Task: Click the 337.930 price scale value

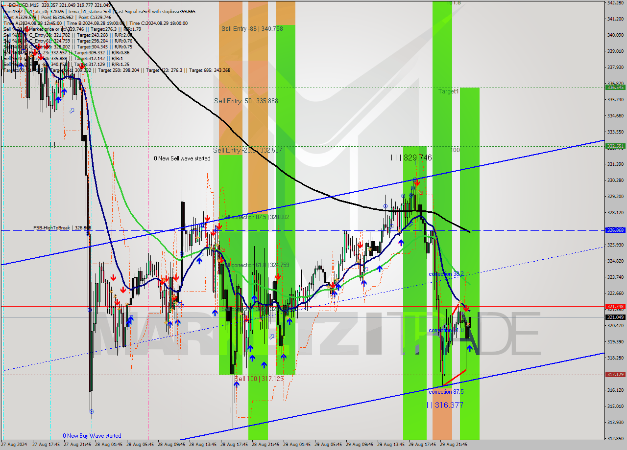Action: click(615, 67)
